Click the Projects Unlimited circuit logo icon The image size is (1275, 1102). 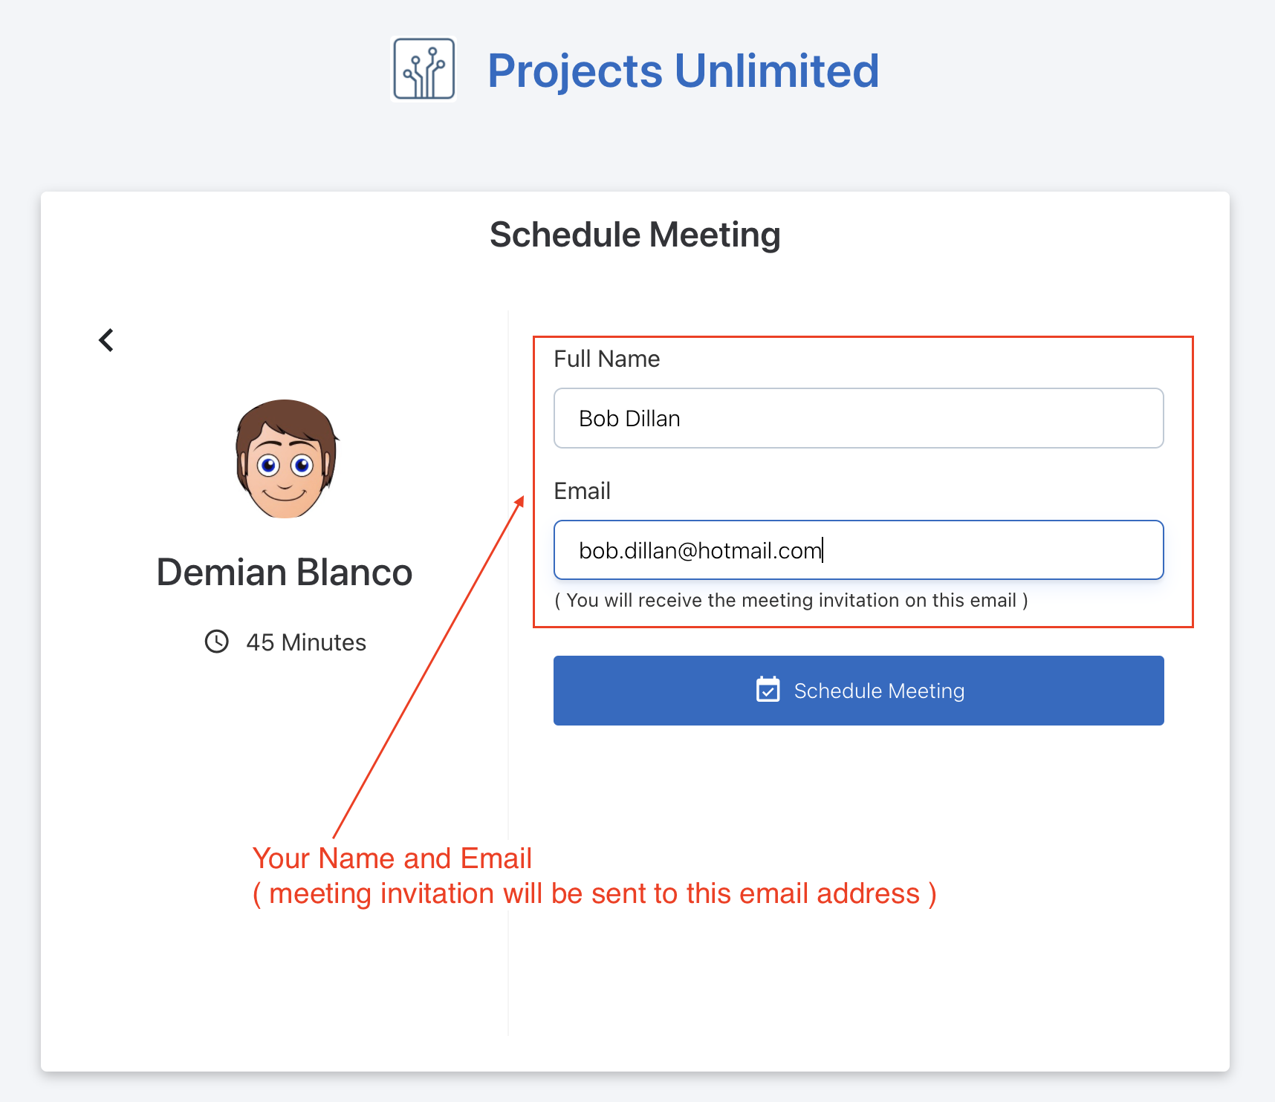pyautogui.click(x=424, y=69)
